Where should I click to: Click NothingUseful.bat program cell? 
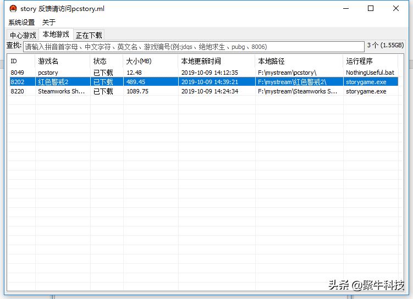(x=370, y=73)
